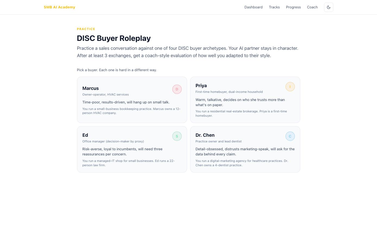Image resolution: width=377 pixels, height=235 pixels.
Task: Click the 'Practice a sales conversation' intro paragraph
Action: click(187, 52)
